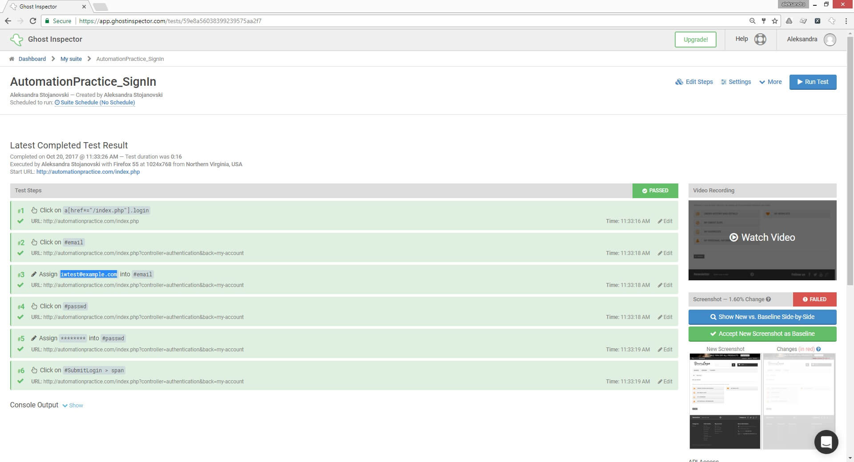
Task: Click the home icon in the breadcrumb
Action: tap(12, 59)
